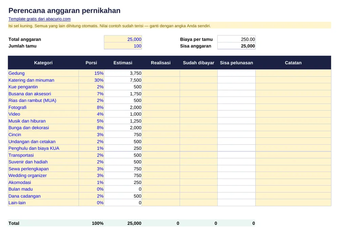Select the Penghulu dan biaya KUA cell
Screen dimensions: 339x234
pos(43,148)
